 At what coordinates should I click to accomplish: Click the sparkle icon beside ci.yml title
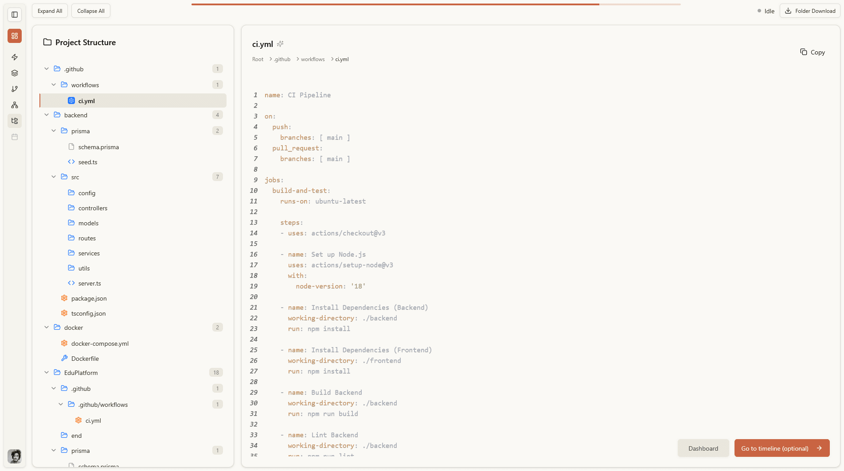point(280,44)
